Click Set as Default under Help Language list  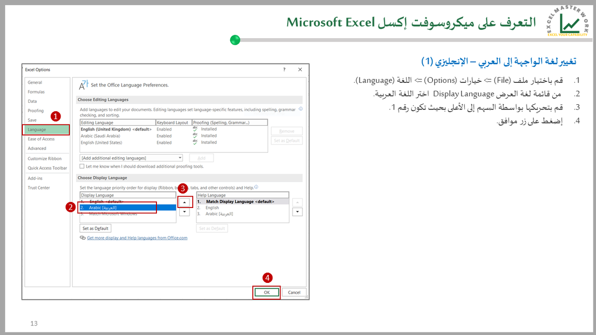[212, 228]
